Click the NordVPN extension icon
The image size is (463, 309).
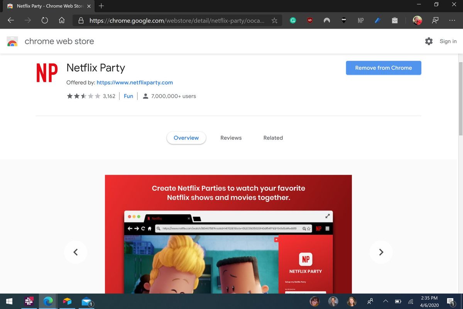tap(326, 20)
